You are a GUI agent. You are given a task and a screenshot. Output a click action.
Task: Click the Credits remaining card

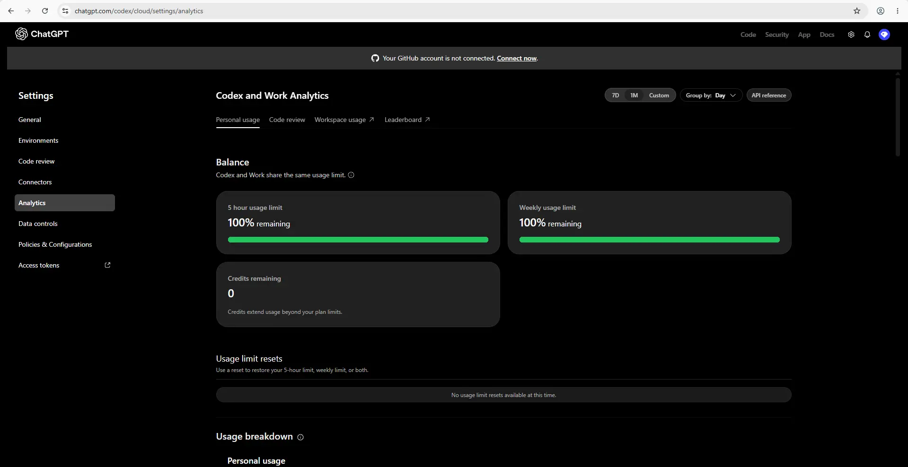pos(358,294)
